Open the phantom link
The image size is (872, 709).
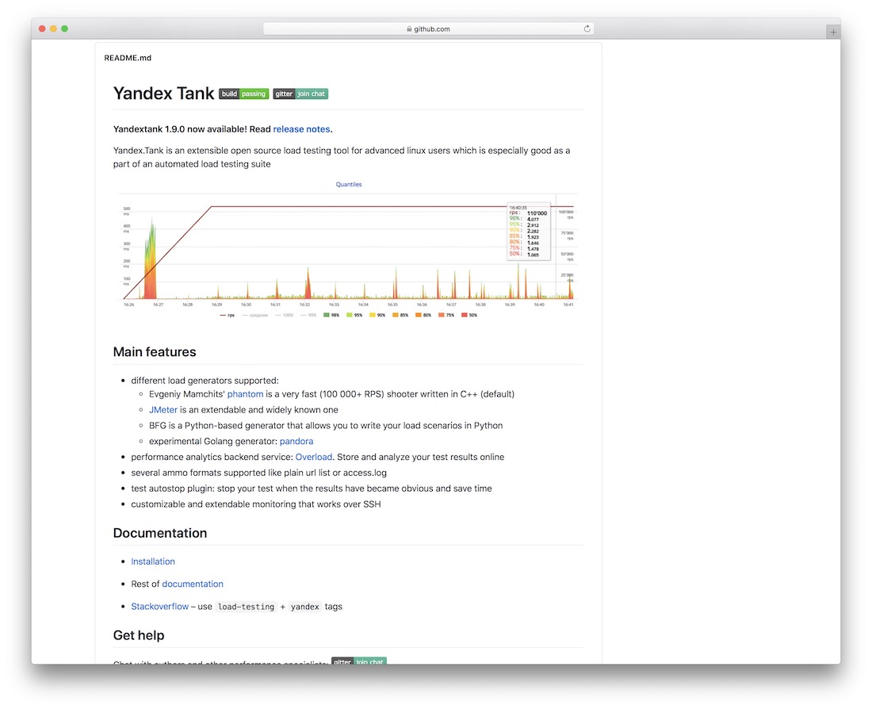(245, 394)
